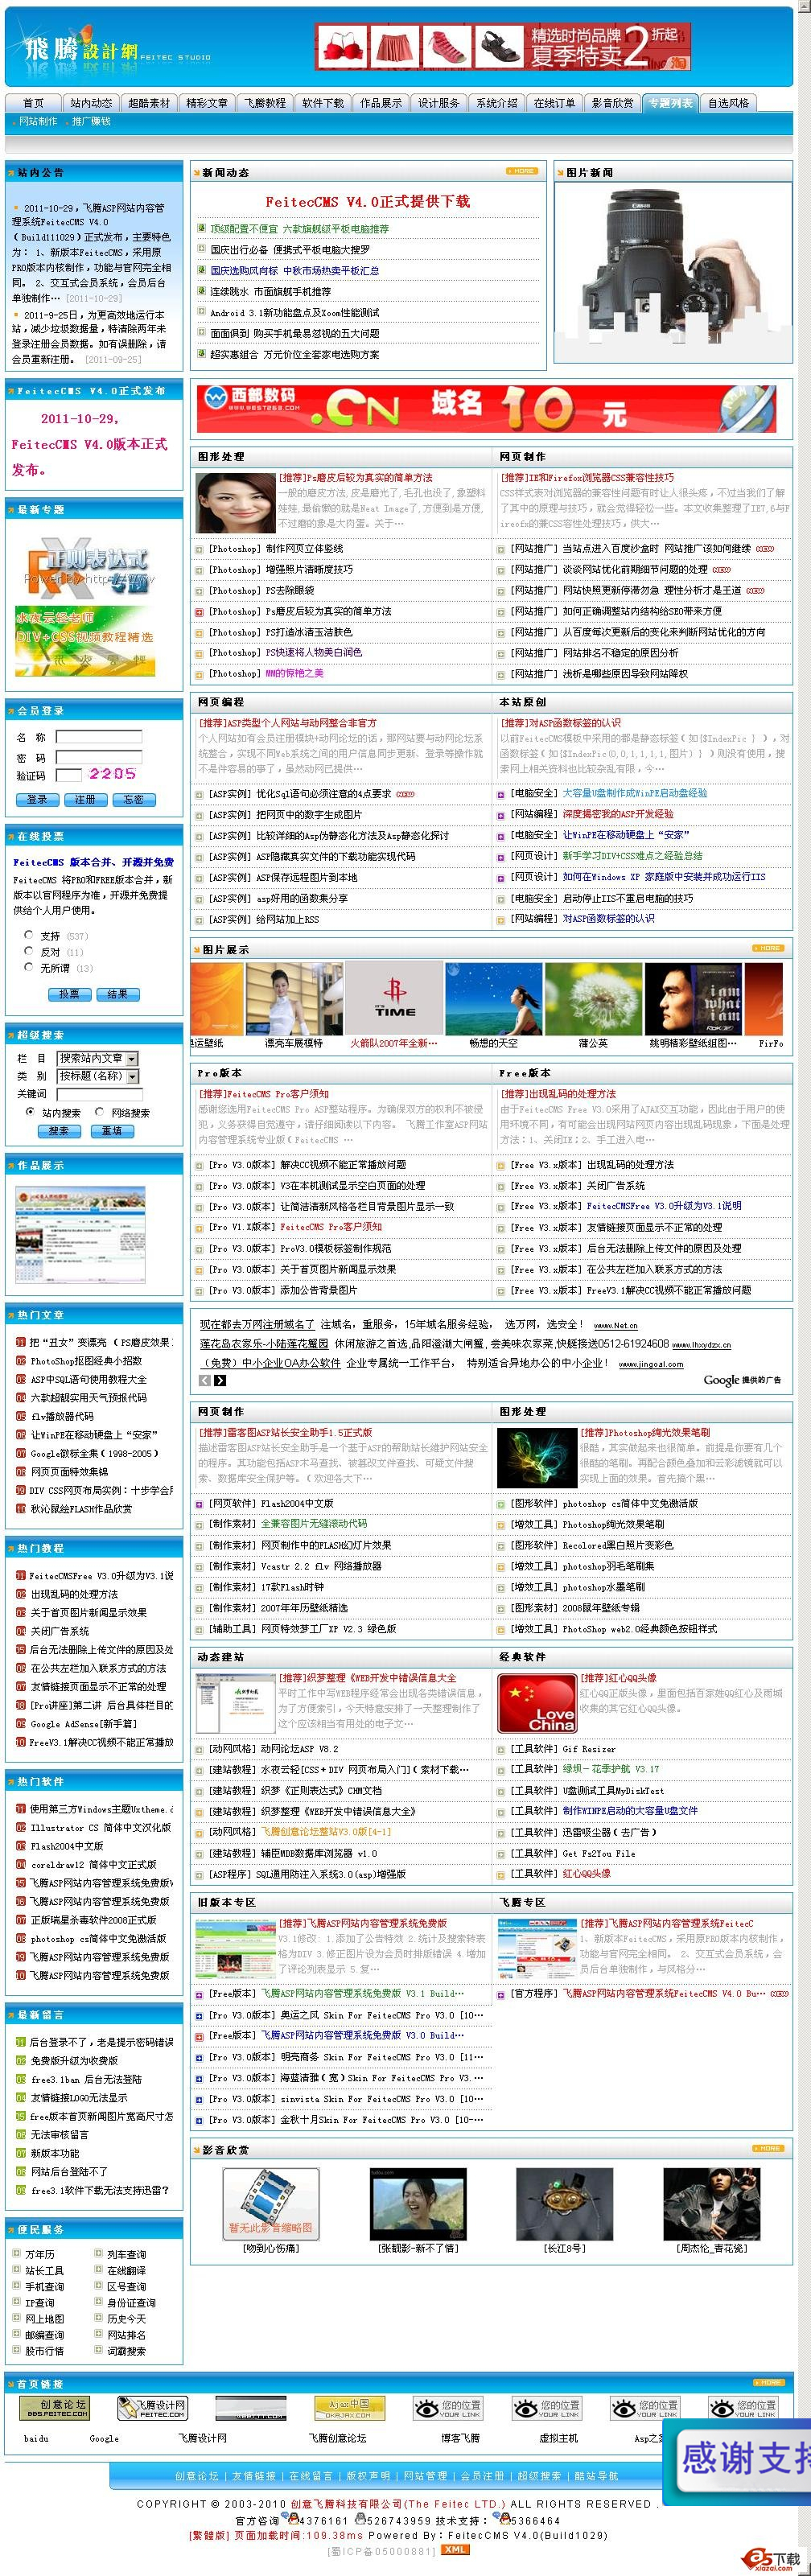Open the 长江8号 video thumbnail
Screen dimensions: 811x2576
tap(564, 2204)
